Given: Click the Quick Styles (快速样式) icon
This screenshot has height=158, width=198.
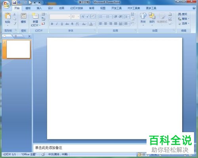Looking at the screenshot, I should click(162, 16).
